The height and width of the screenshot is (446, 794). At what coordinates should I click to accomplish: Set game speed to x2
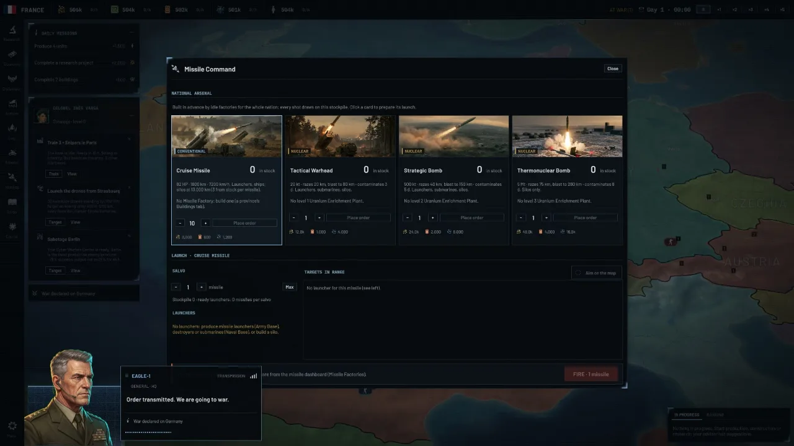click(x=734, y=10)
